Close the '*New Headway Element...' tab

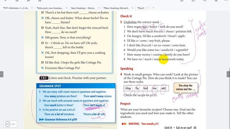133,8
